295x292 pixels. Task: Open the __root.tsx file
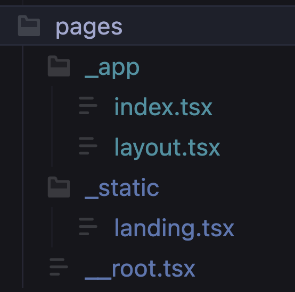[x=140, y=270]
